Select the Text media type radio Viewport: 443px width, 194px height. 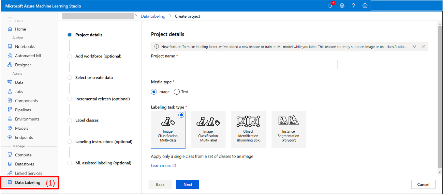(x=177, y=92)
